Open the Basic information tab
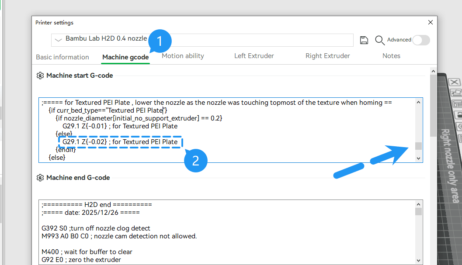The image size is (462, 265). pos(63,57)
